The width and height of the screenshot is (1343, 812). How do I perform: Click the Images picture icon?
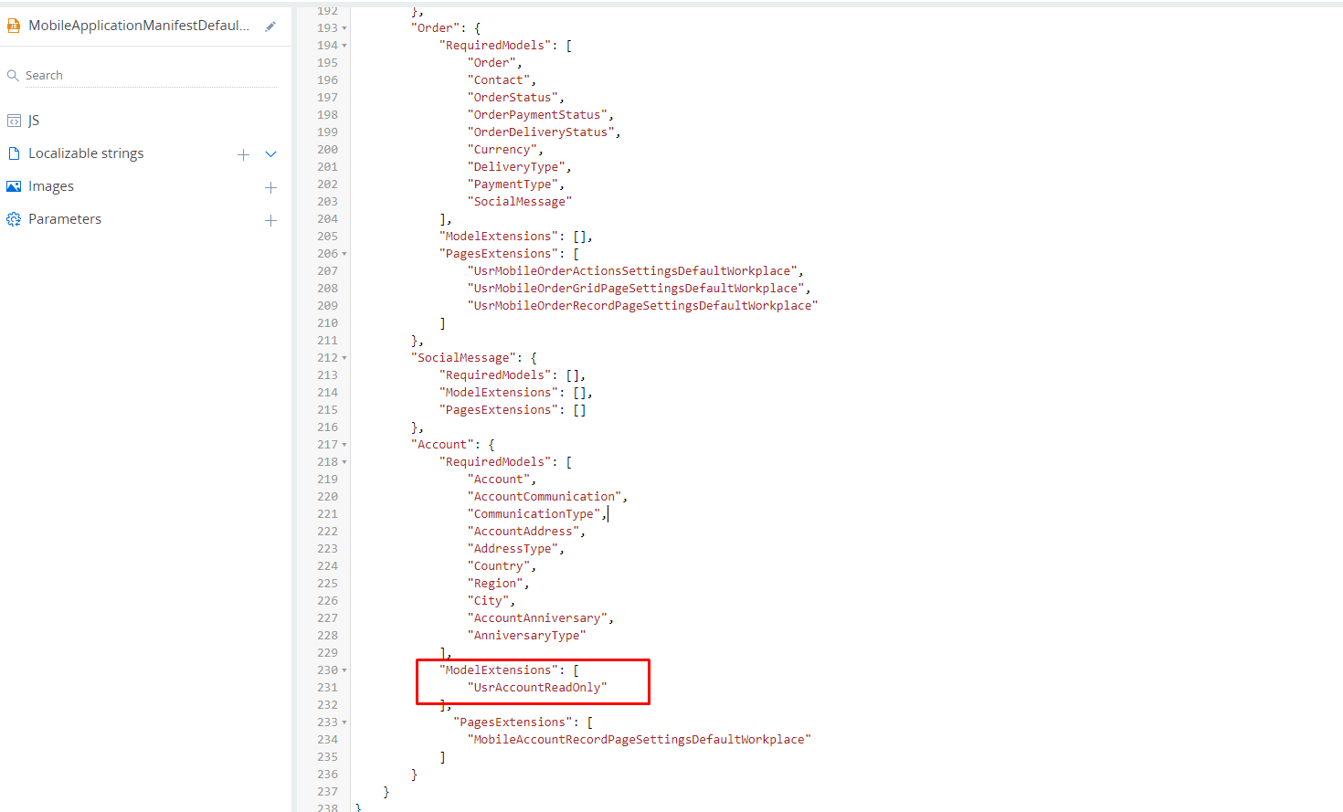(14, 186)
